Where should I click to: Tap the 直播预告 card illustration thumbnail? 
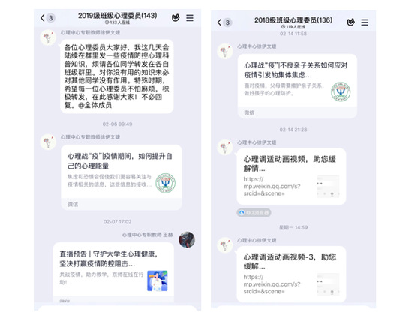158,280
